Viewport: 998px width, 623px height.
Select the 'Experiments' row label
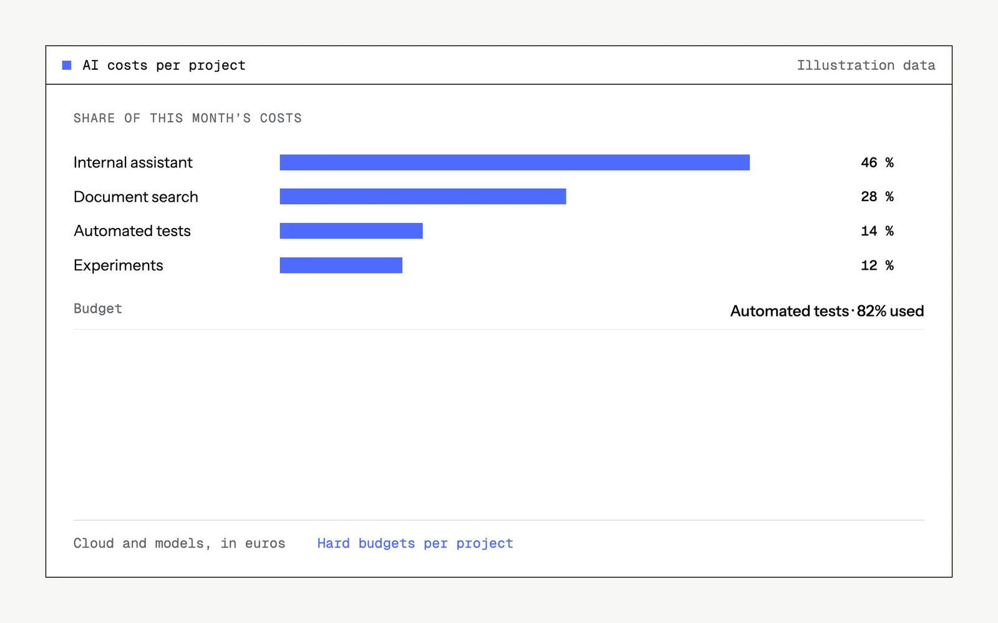click(x=119, y=265)
